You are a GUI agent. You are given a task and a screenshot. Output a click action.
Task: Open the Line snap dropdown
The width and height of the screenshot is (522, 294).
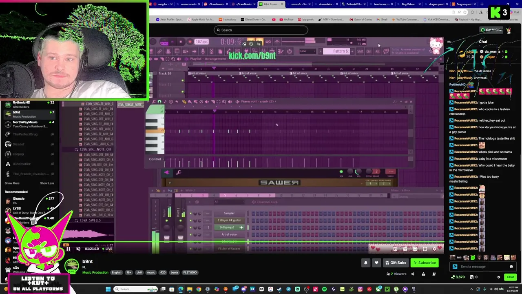[x=307, y=51]
